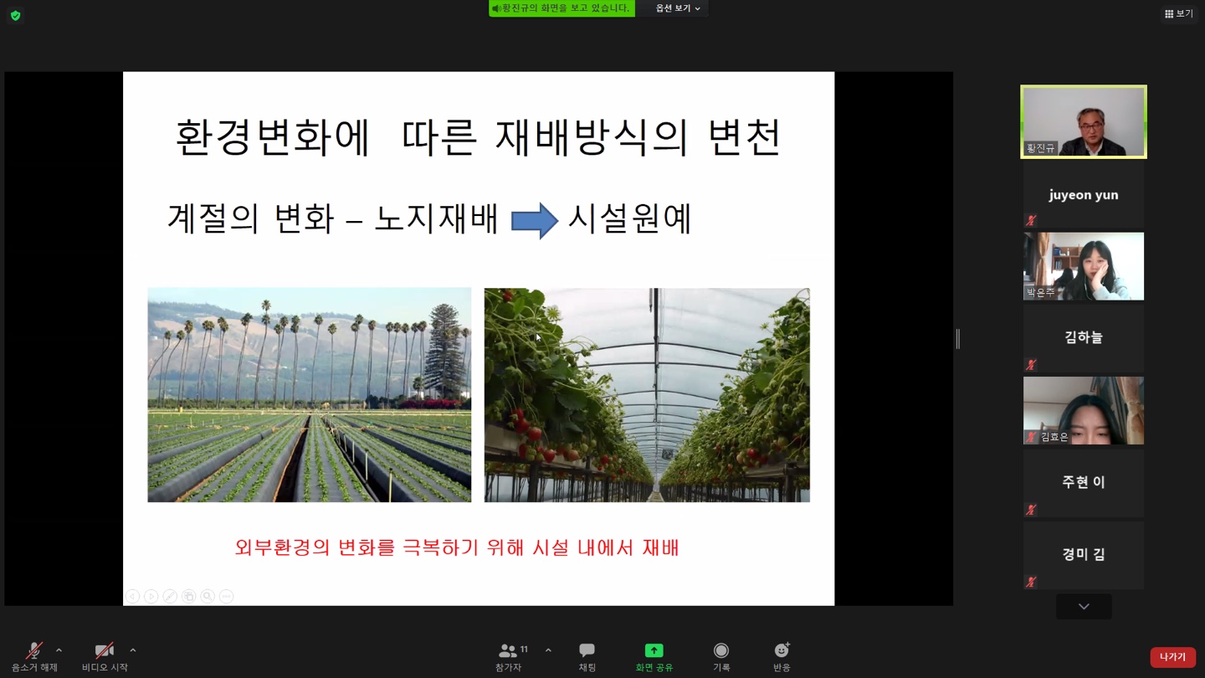Click the red 나가기 leave button
1205x678 pixels.
pos(1172,657)
